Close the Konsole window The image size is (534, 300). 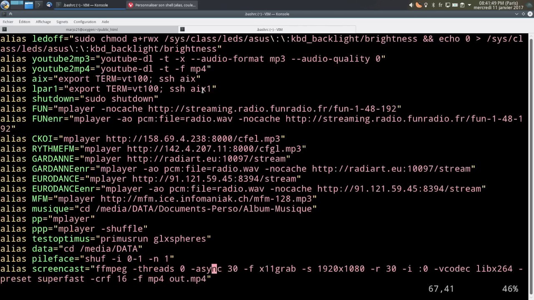(530, 14)
